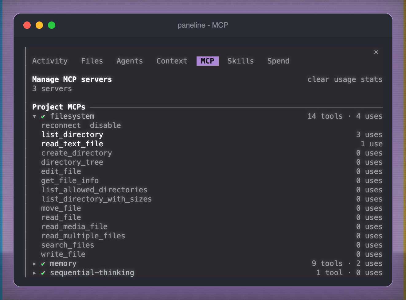Disable the filesystem server
406x300 pixels.
click(x=105, y=125)
